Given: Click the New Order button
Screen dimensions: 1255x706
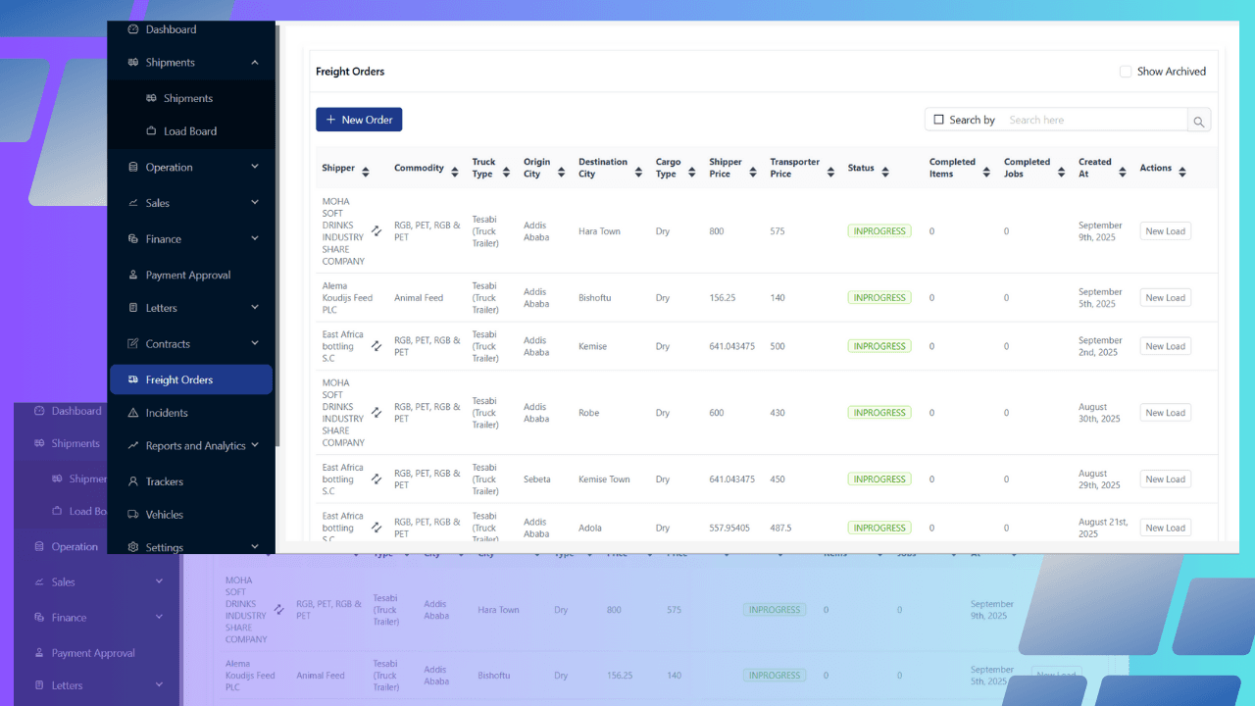Looking at the screenshot, I should click(x=359, y=120).
